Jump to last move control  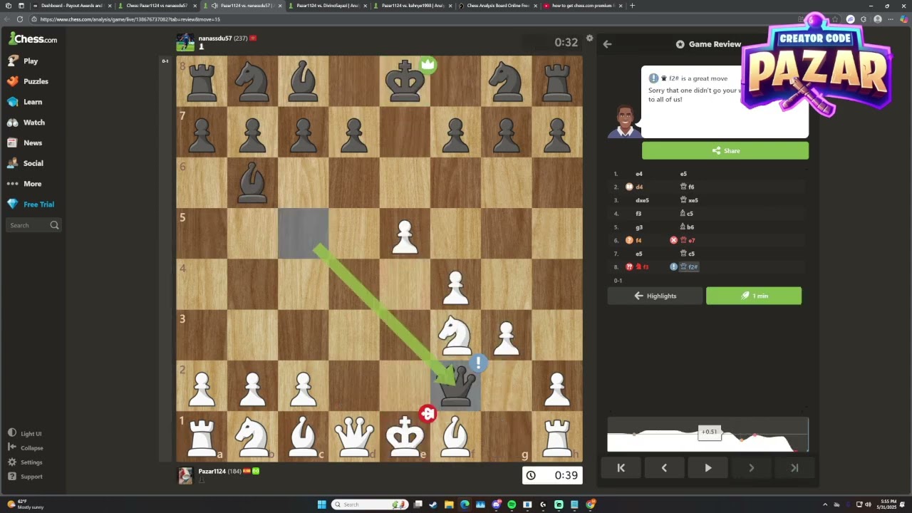tap(794, 468)
